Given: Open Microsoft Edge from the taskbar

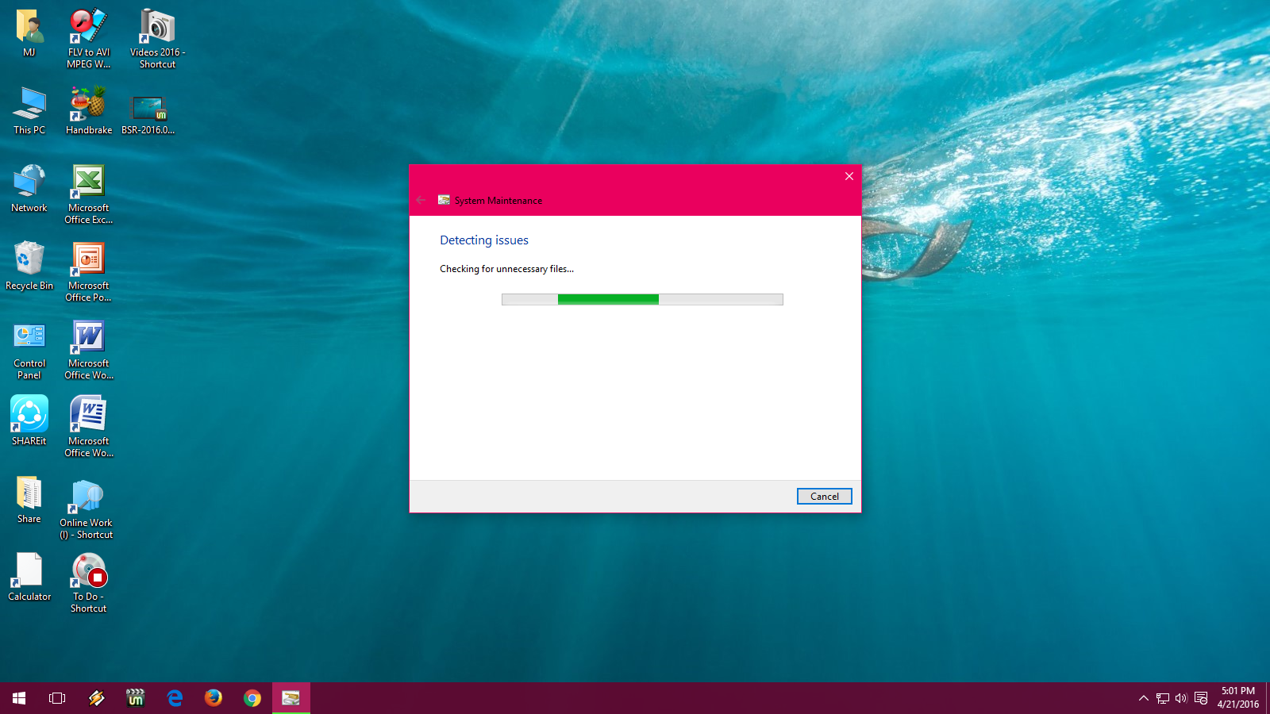Looking at the screenshot, I should 175,698.
